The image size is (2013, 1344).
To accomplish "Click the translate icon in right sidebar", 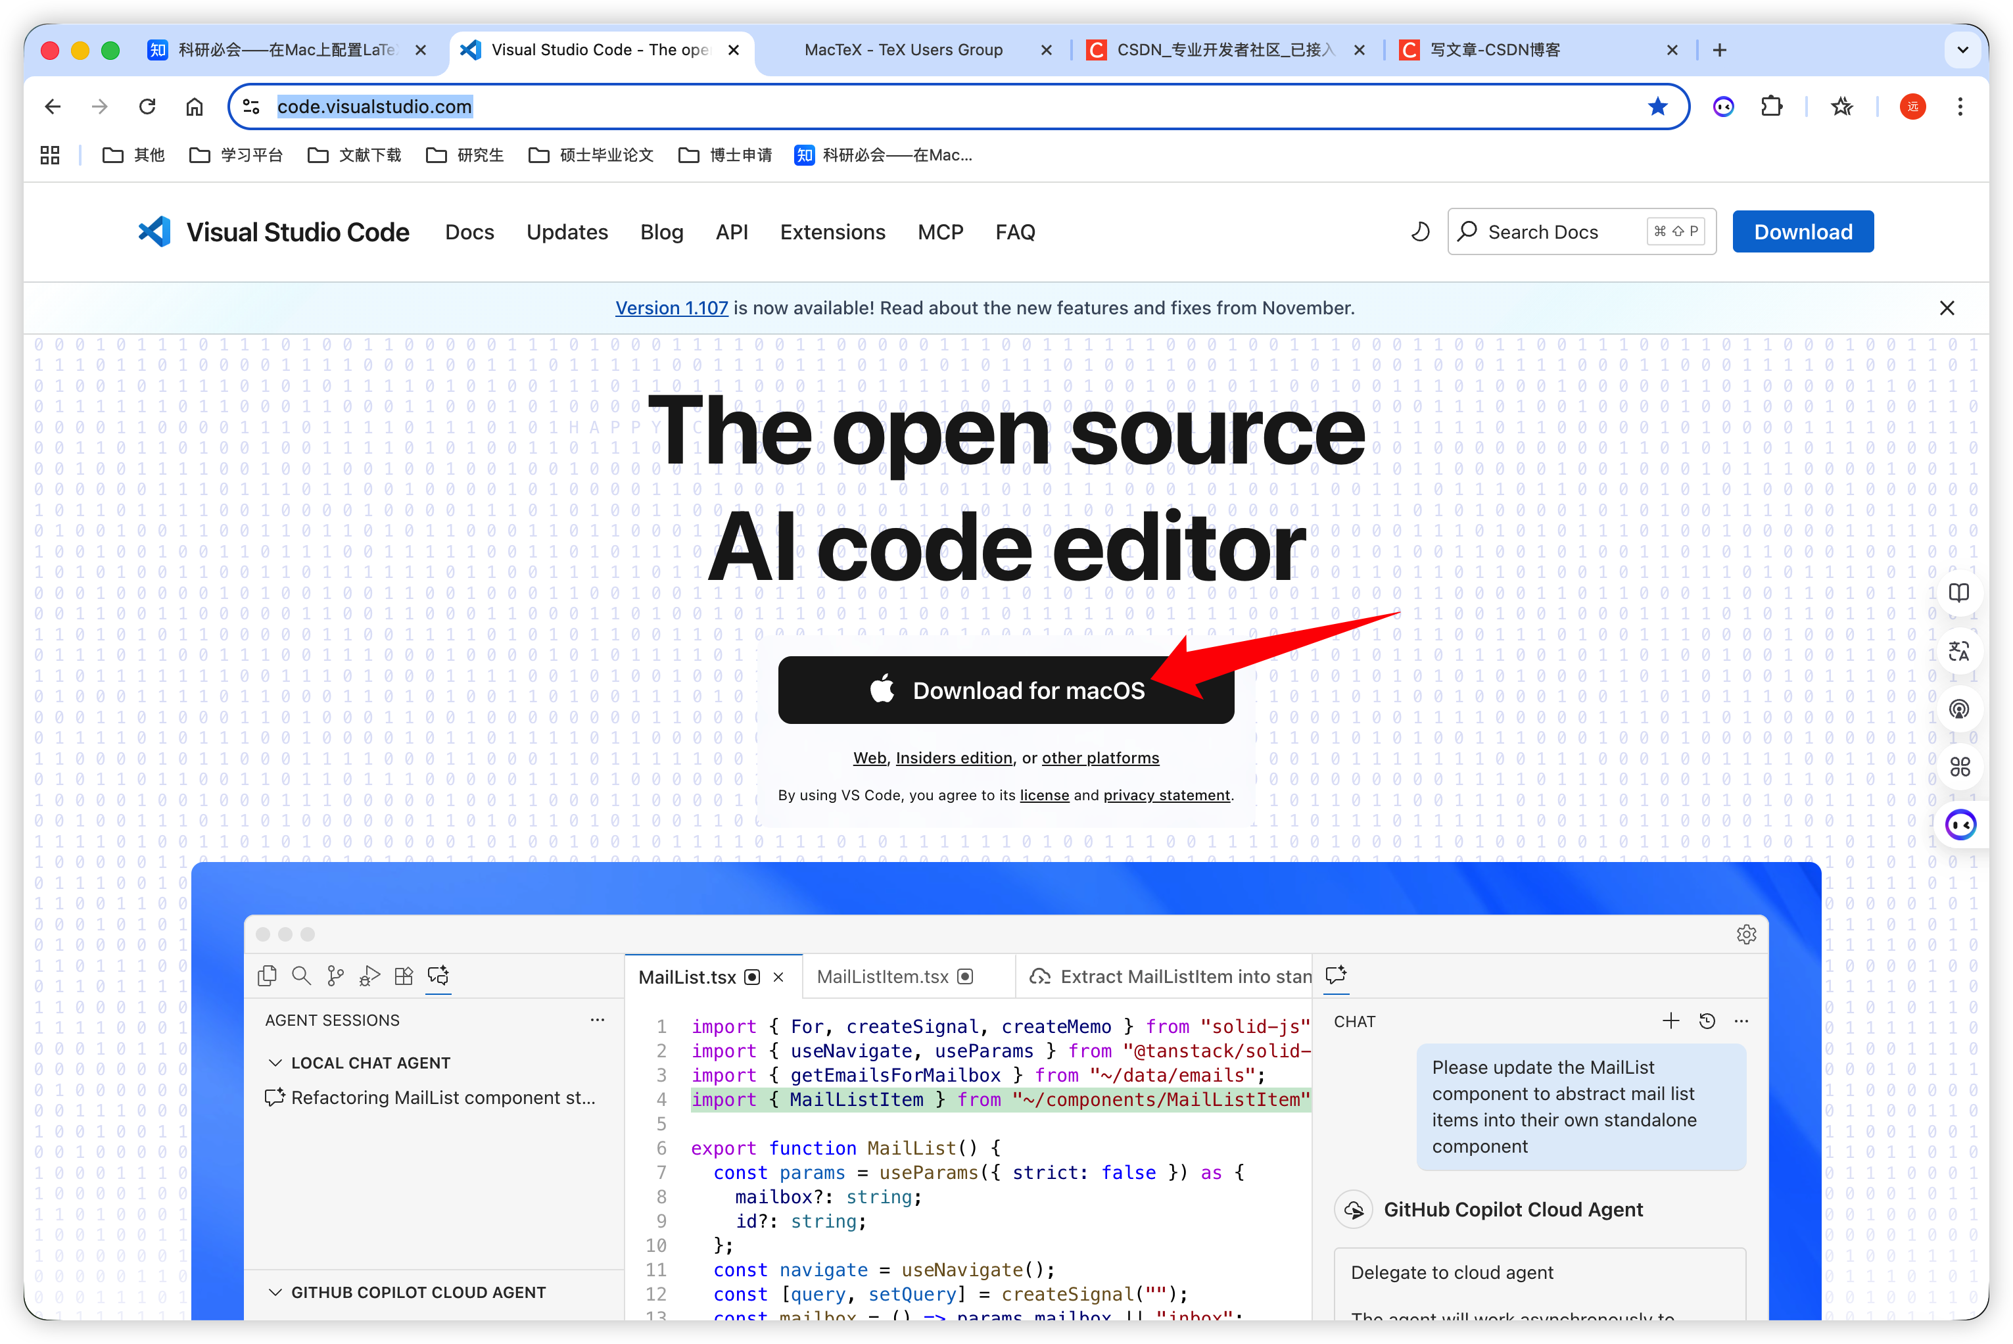I will coord(1959,652).
